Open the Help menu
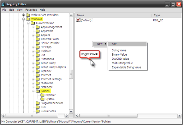 42,10
